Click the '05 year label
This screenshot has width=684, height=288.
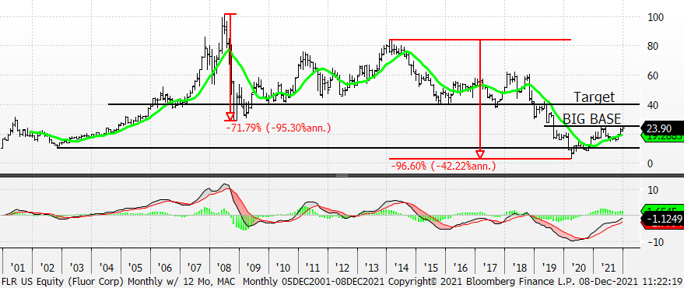tap(135, 267)
